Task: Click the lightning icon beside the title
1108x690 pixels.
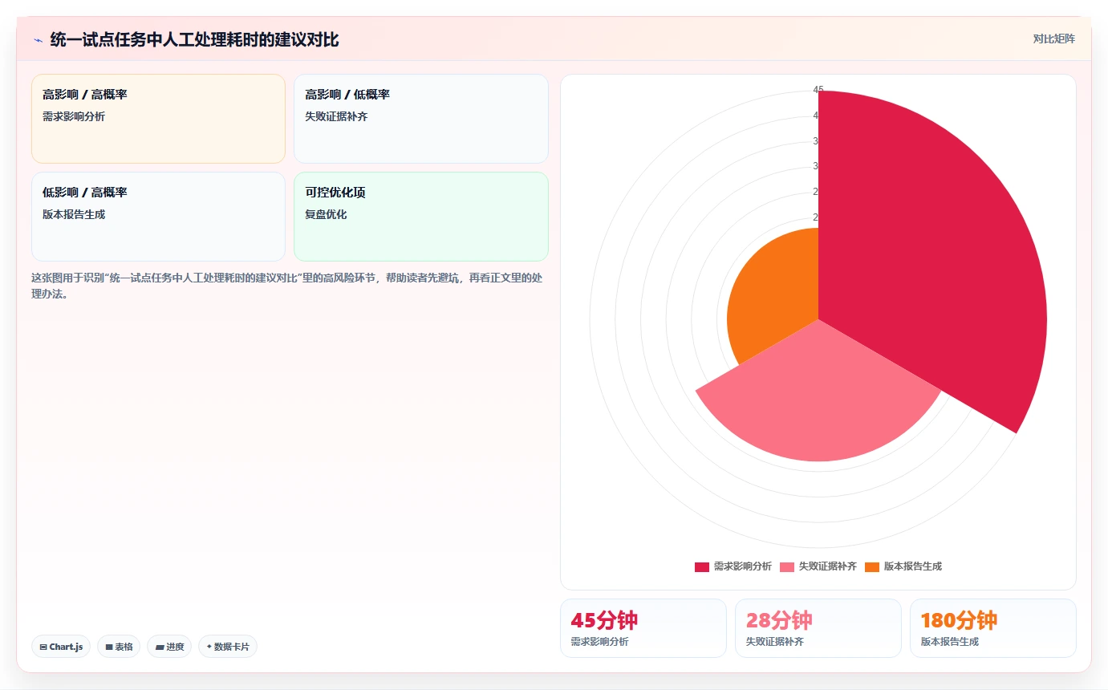Action: [38, 39]
